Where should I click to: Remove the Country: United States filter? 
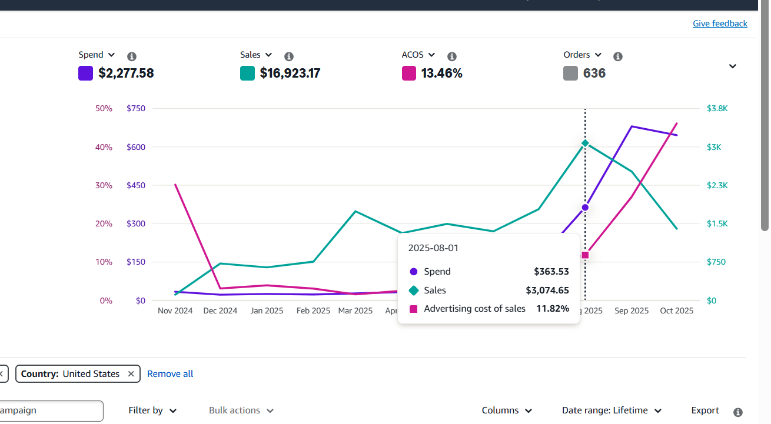[x=131, y=374]
